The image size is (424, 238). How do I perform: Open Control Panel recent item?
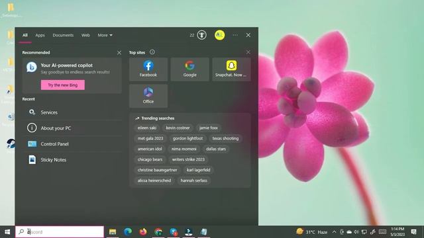(72, 144)
